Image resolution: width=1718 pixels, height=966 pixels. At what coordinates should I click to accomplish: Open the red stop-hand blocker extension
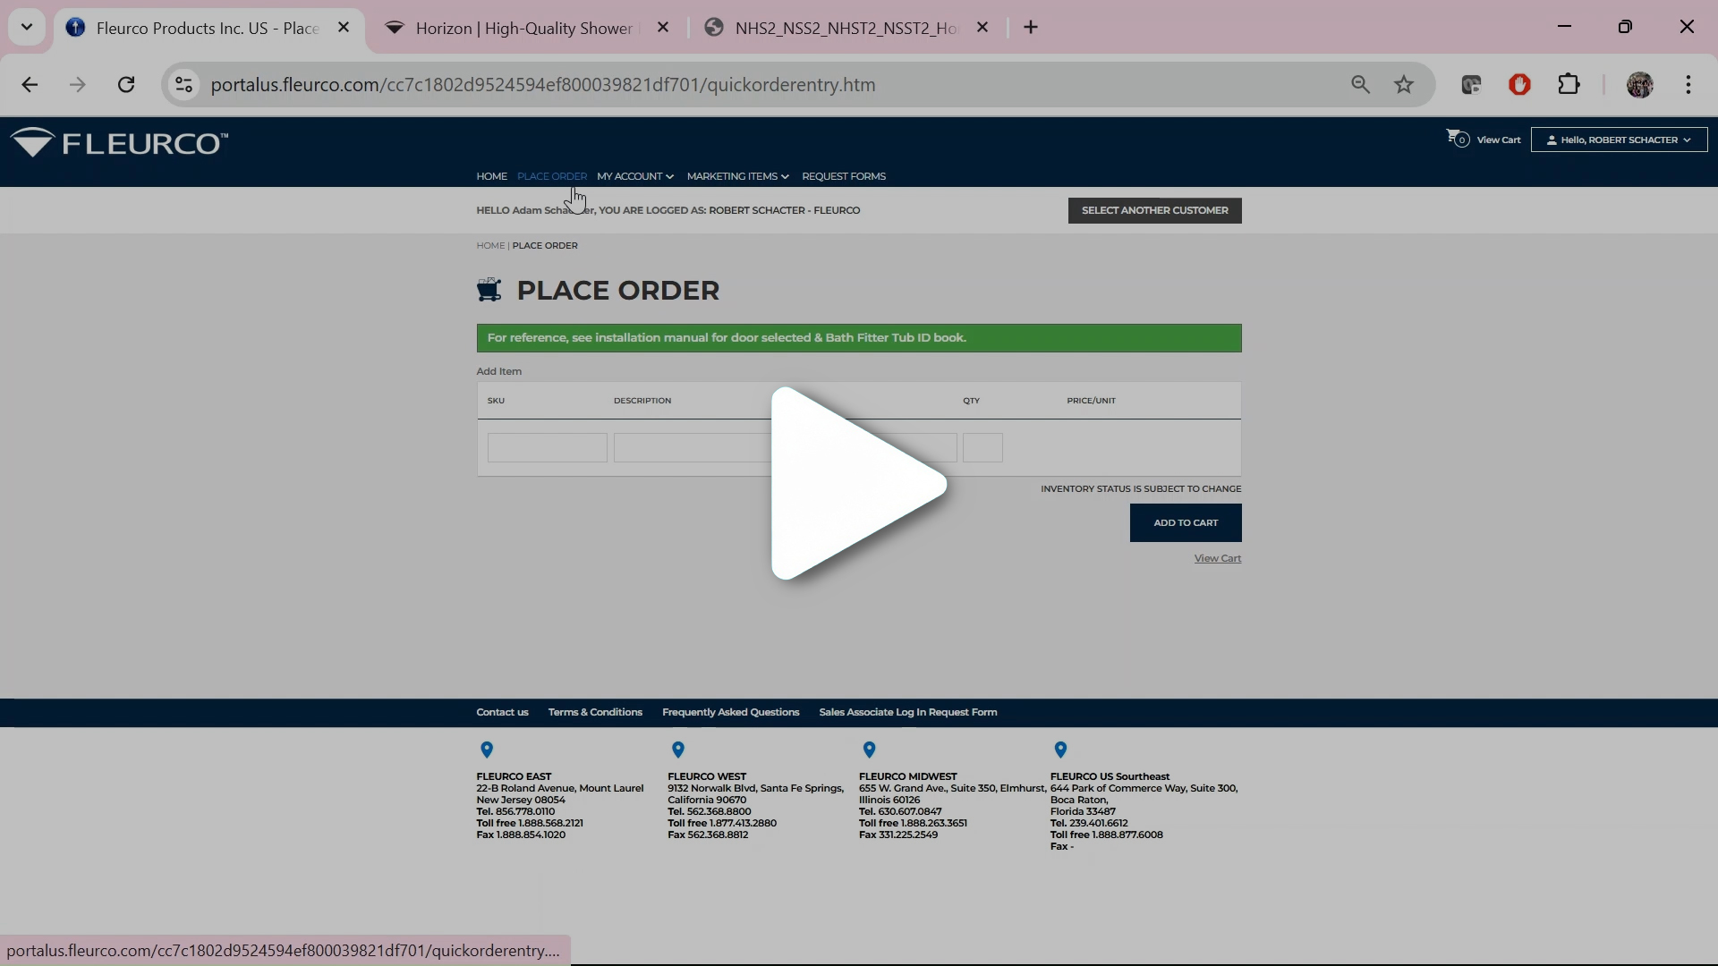tap(1519, 85)
